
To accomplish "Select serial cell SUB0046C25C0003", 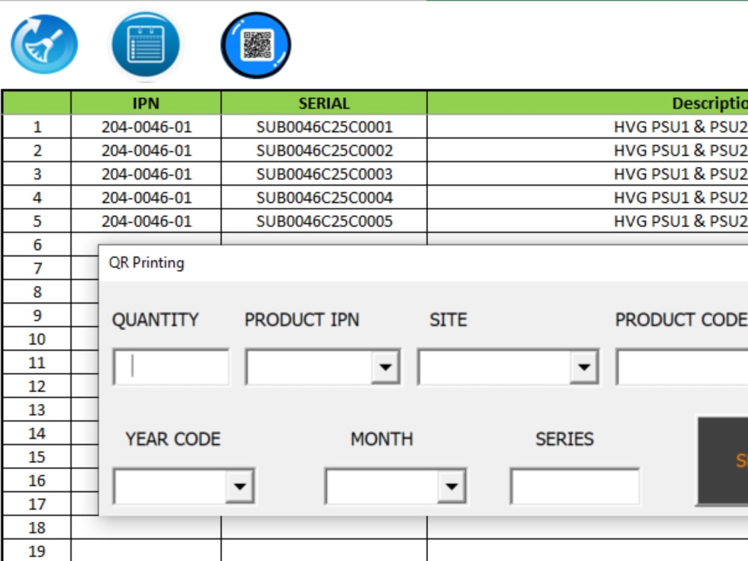I will tap(324, 174).
